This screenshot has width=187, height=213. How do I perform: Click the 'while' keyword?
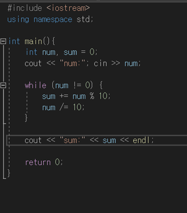coord(35,85)
